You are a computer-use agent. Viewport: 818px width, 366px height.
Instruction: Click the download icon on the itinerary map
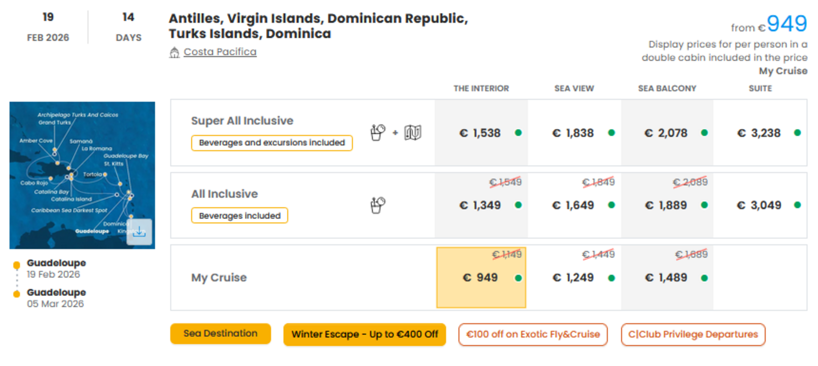click(x=139, y=232)
